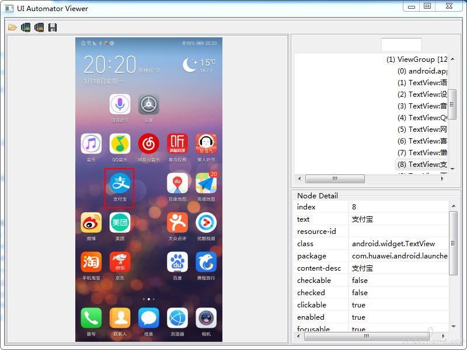Capture a compressed hierarchy screenshot with the second phone icon
Viewport: 467px width, 350px height.
click(x=39, y=27)
